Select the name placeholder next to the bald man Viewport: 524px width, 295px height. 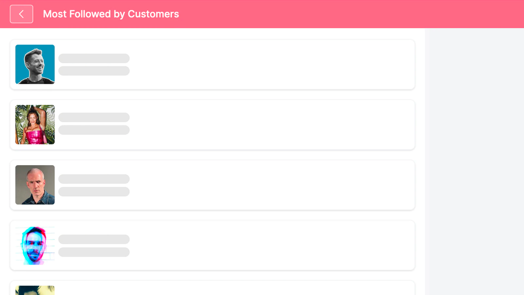(x=94, y=179)
